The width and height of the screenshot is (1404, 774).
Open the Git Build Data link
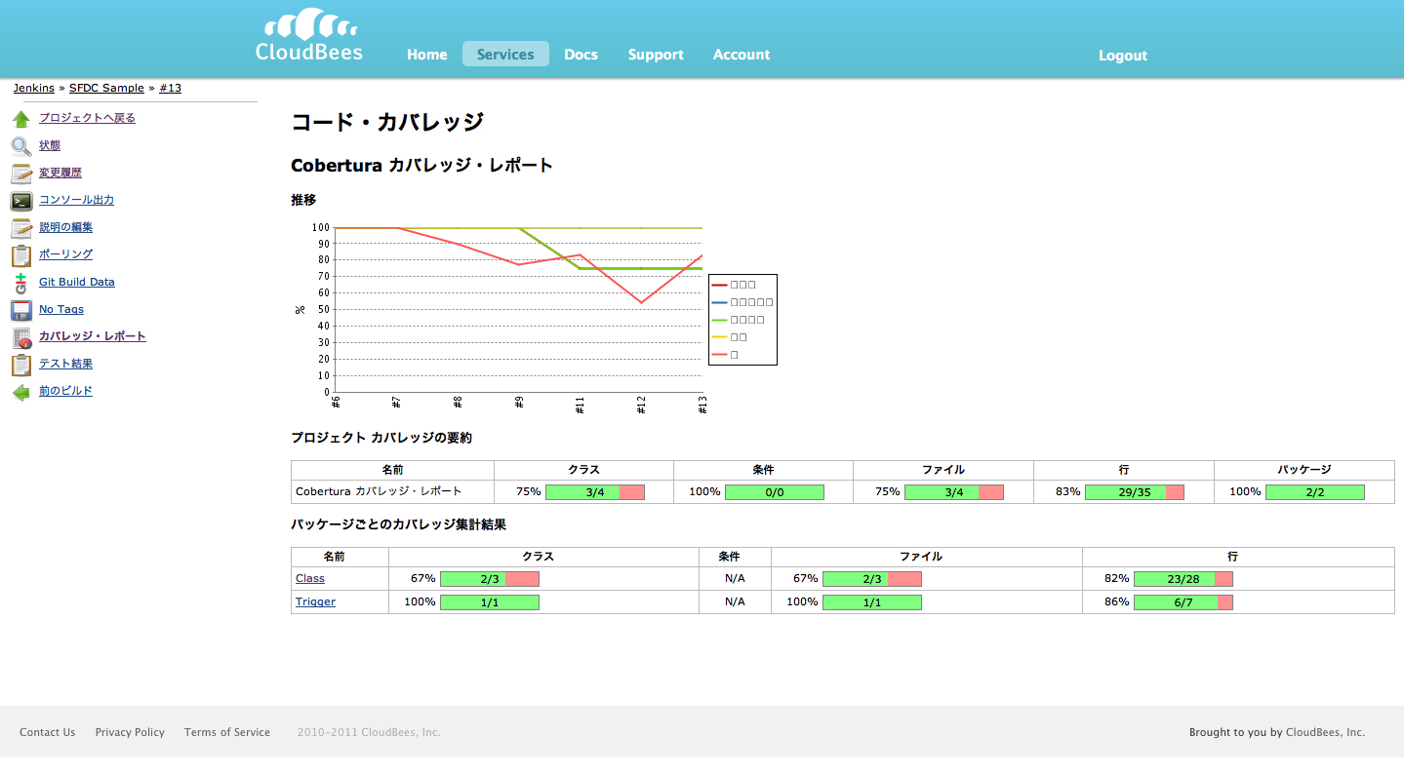(x=77, y=282)
